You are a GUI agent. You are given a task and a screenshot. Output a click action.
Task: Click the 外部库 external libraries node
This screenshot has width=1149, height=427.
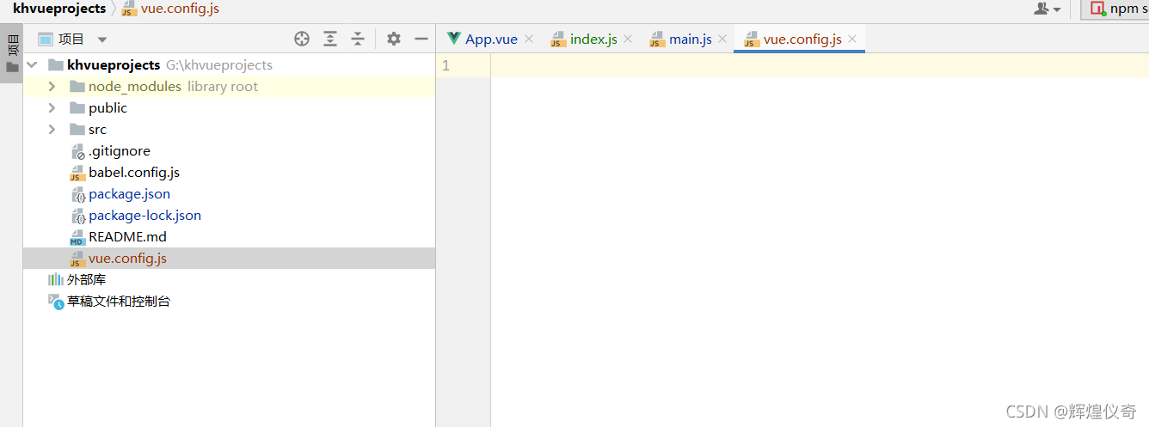point(86,280)
